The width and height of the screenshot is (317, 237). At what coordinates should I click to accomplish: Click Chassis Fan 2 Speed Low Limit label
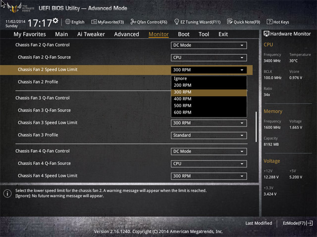48,70
